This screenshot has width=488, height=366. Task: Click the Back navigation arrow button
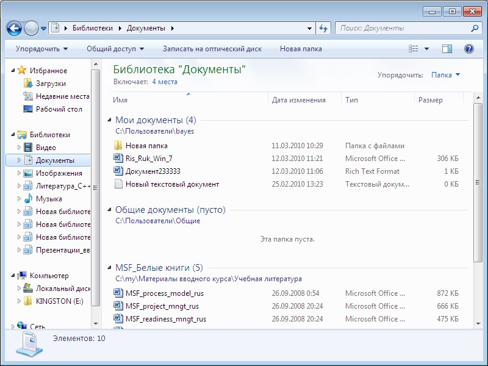(x=14, y=28)
